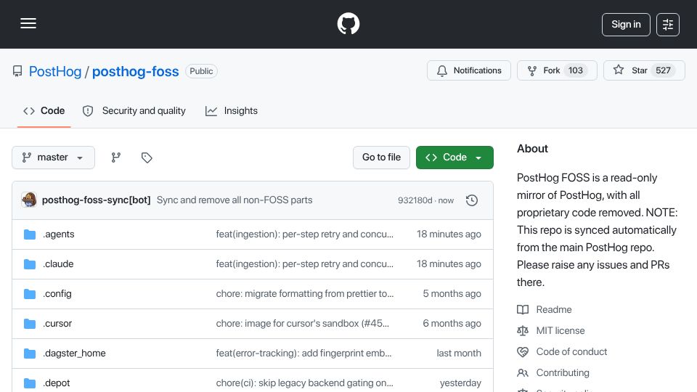Open the hamburger navigation menu

[x=28, y=23]
